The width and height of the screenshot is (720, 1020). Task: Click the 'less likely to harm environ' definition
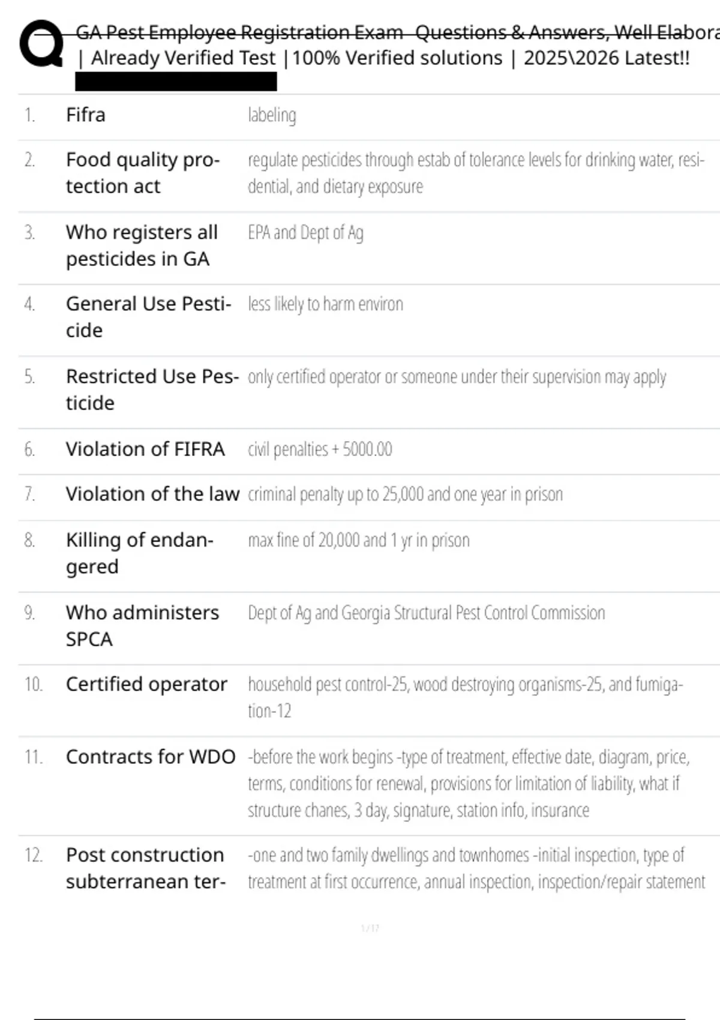(325, 304)
